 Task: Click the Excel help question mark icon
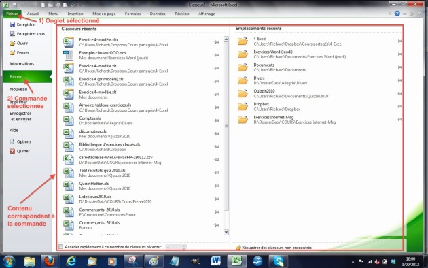(397, 14)
